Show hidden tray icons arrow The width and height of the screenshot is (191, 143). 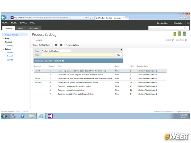point(176,116)
